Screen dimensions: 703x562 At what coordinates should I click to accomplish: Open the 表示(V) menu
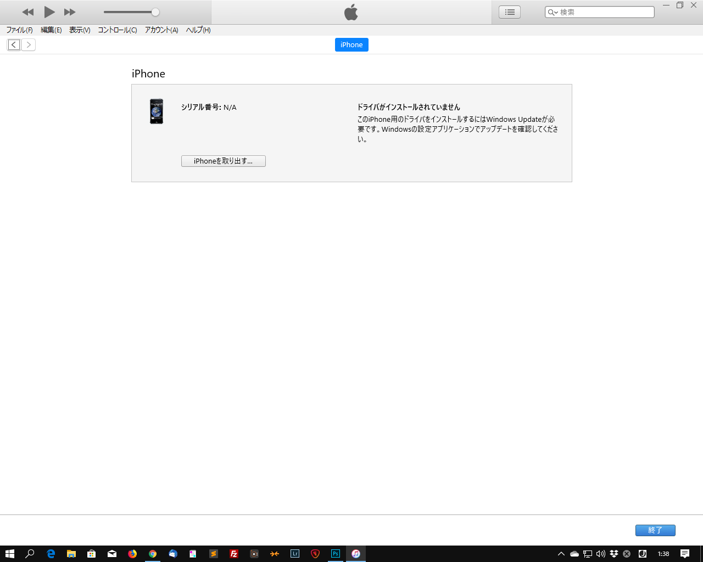tap(80, 30)
